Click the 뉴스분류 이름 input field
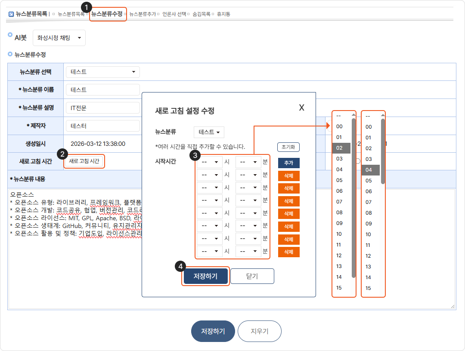Image resolution: width=465 pixels, height=351 pixels. pyautogui.click(x=102, y=89)
